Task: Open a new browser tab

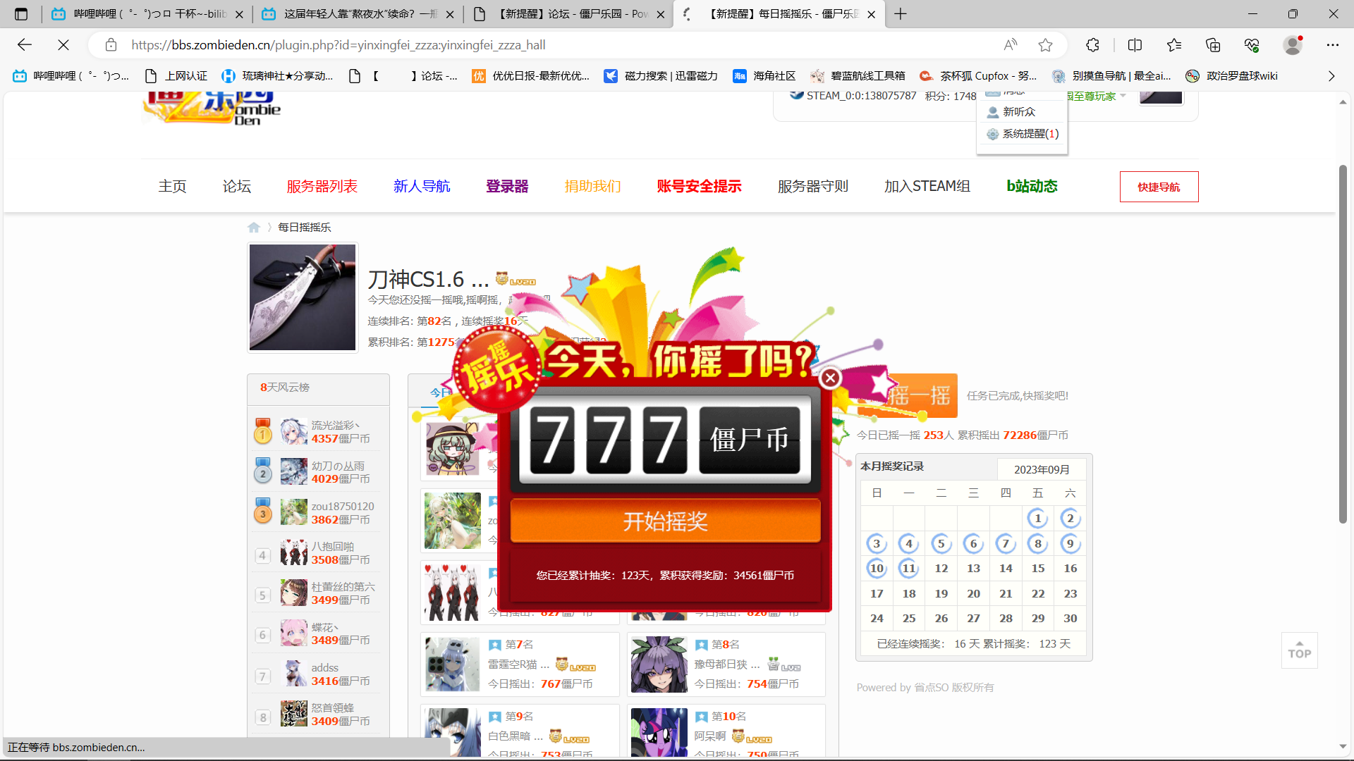Action: pyautogui.click(x=901, y=13)
